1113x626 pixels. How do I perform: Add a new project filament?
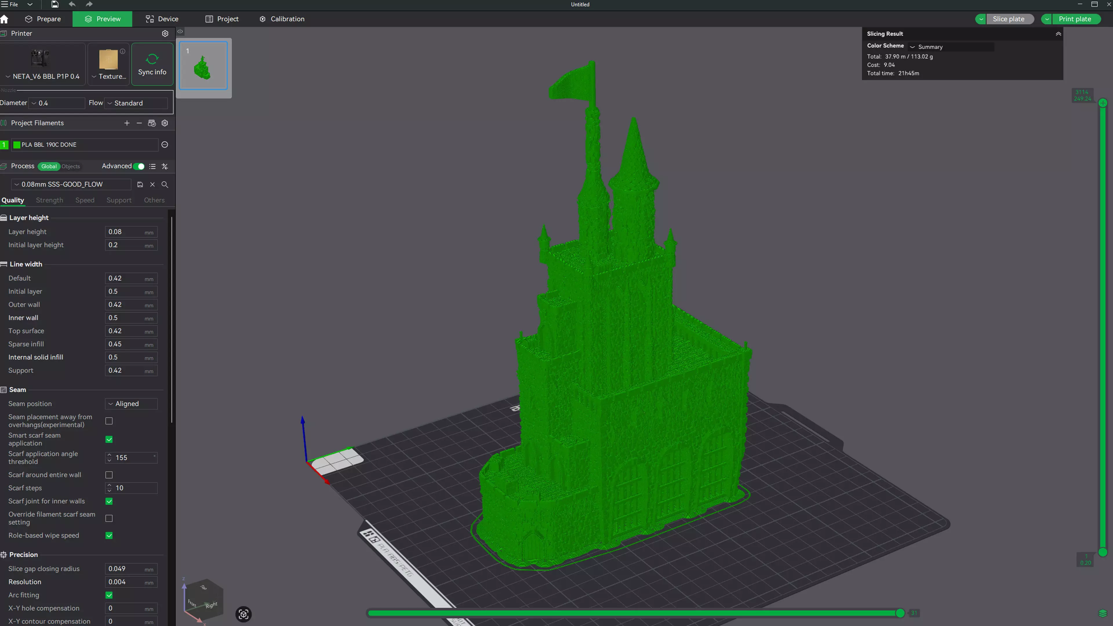[x=127, y=123]
